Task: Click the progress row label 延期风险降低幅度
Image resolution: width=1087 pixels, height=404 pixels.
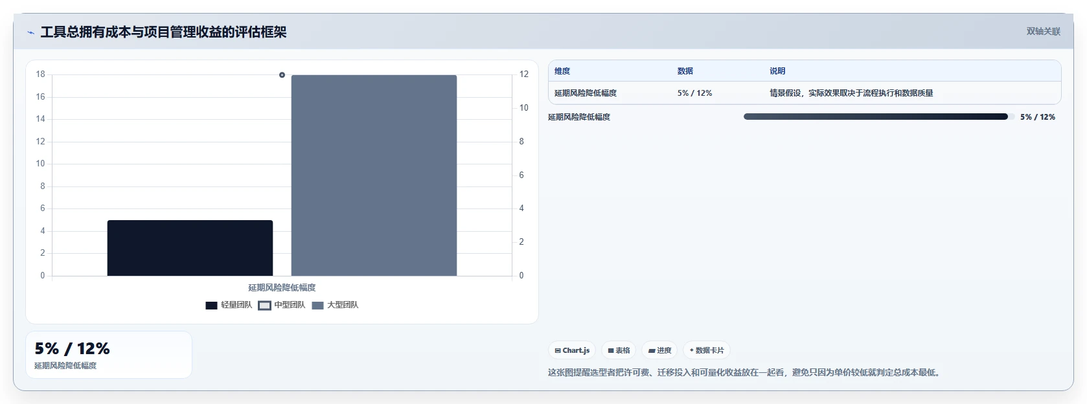Action: pyautogui.click(x=579, y=117)
